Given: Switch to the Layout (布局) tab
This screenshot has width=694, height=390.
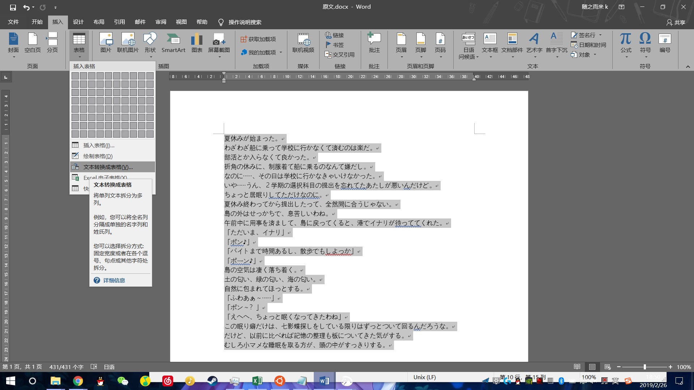Looking at the screenshot, I should (x=99, y=22).
